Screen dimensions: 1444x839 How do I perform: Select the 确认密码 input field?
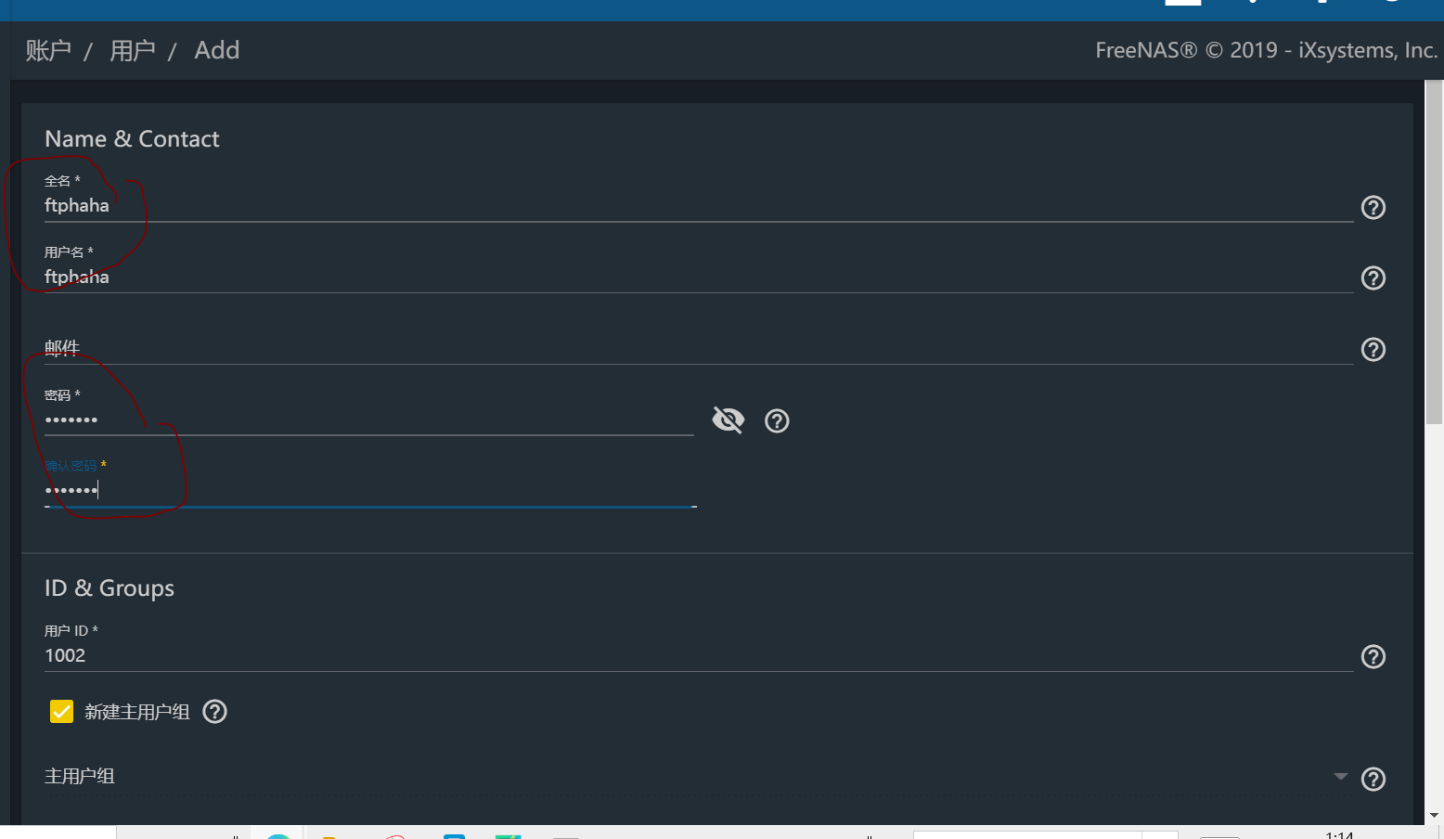371,489
